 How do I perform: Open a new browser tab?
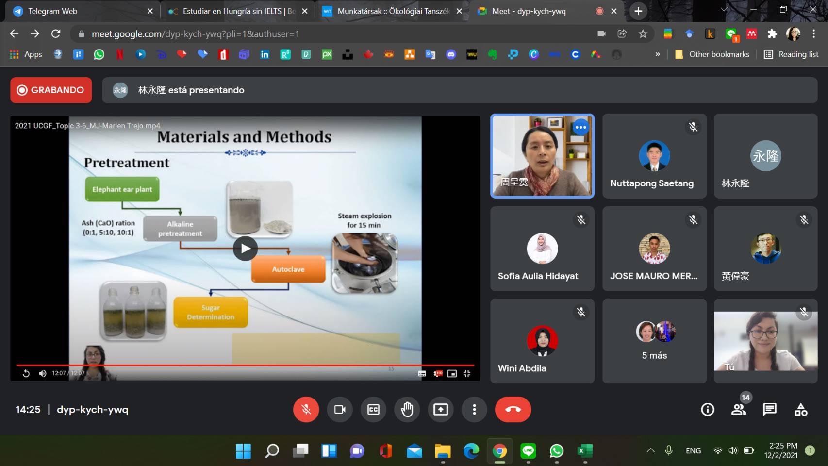638,11
